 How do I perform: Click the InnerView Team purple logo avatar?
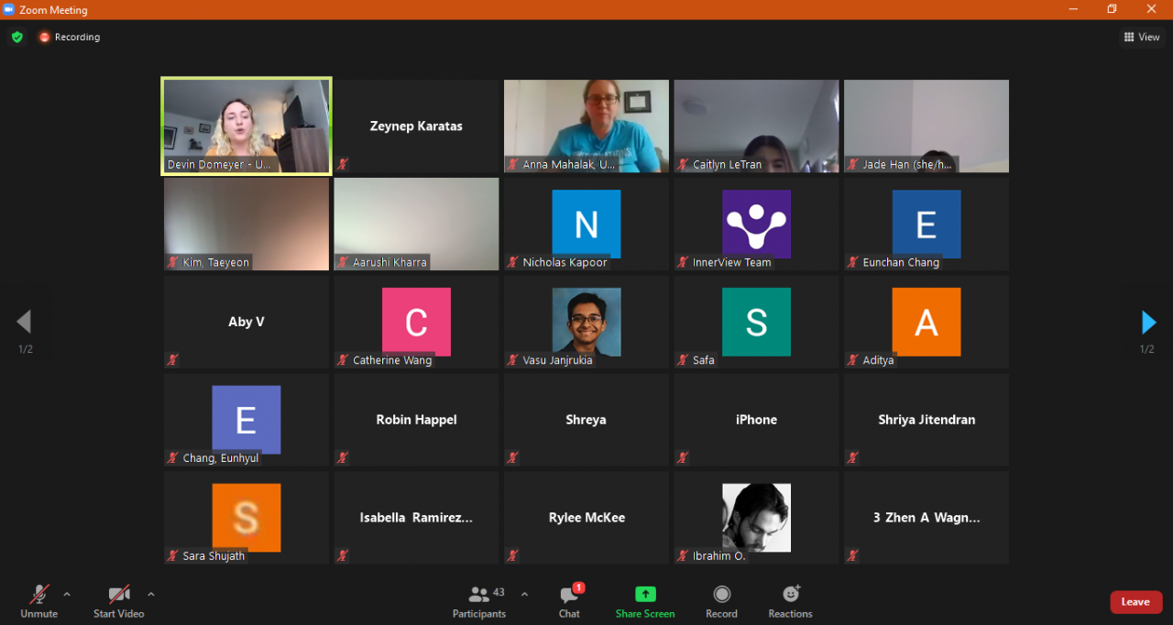[x=756, y=224]
